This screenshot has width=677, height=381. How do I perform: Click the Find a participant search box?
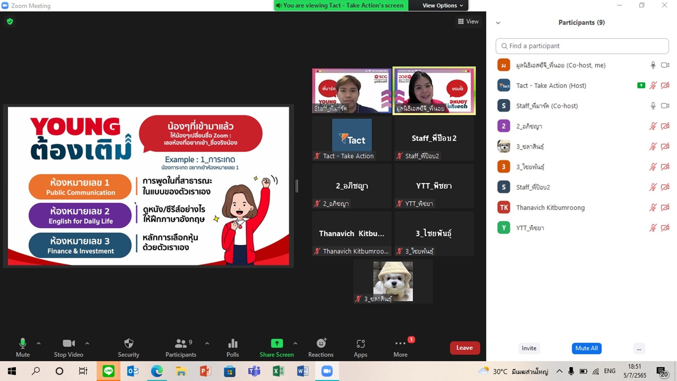pos(582,46)
